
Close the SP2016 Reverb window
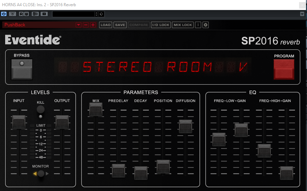click(302, 5)
